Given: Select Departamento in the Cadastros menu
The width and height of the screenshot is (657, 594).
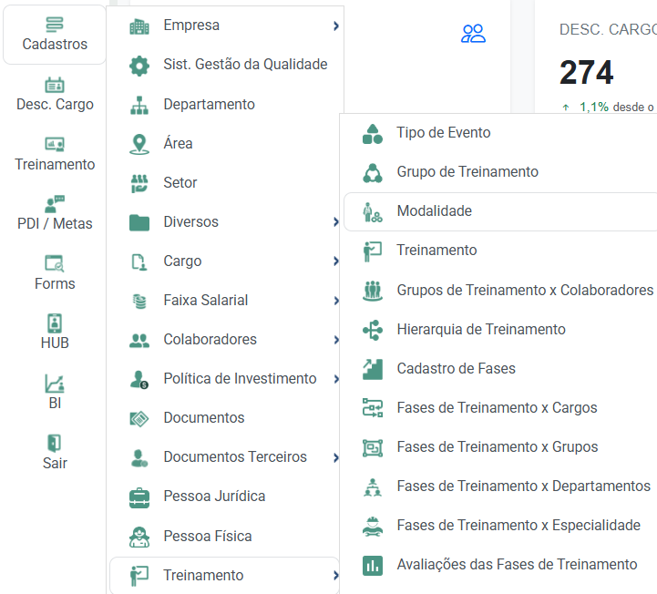Looking at the screenshot, I should 209,105.
